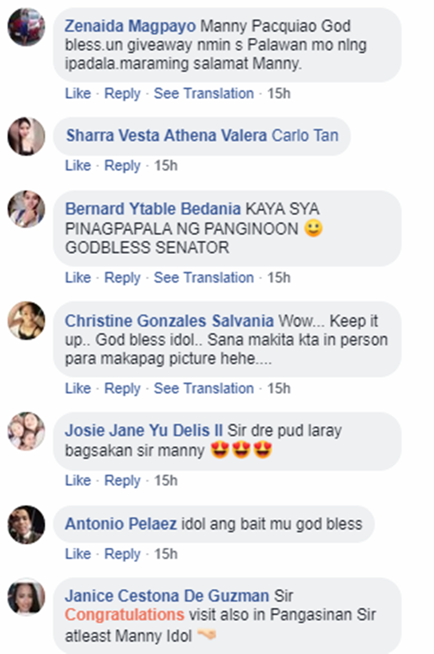The width and height of the screenshot is (434, 654).
Task: Open Janice Cestona De Guzman's name link
Action: click(x=167, y=596)
